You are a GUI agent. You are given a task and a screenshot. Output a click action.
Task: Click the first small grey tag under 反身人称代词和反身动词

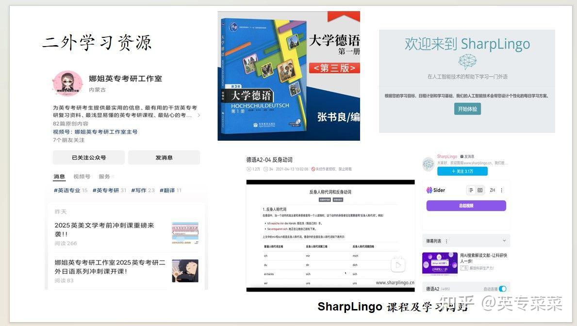coord(325,200)
